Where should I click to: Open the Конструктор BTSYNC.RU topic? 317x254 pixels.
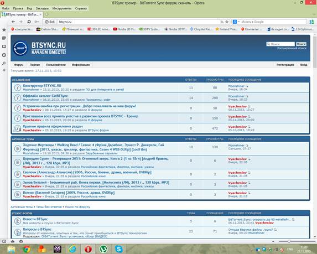tap(42, 86)
